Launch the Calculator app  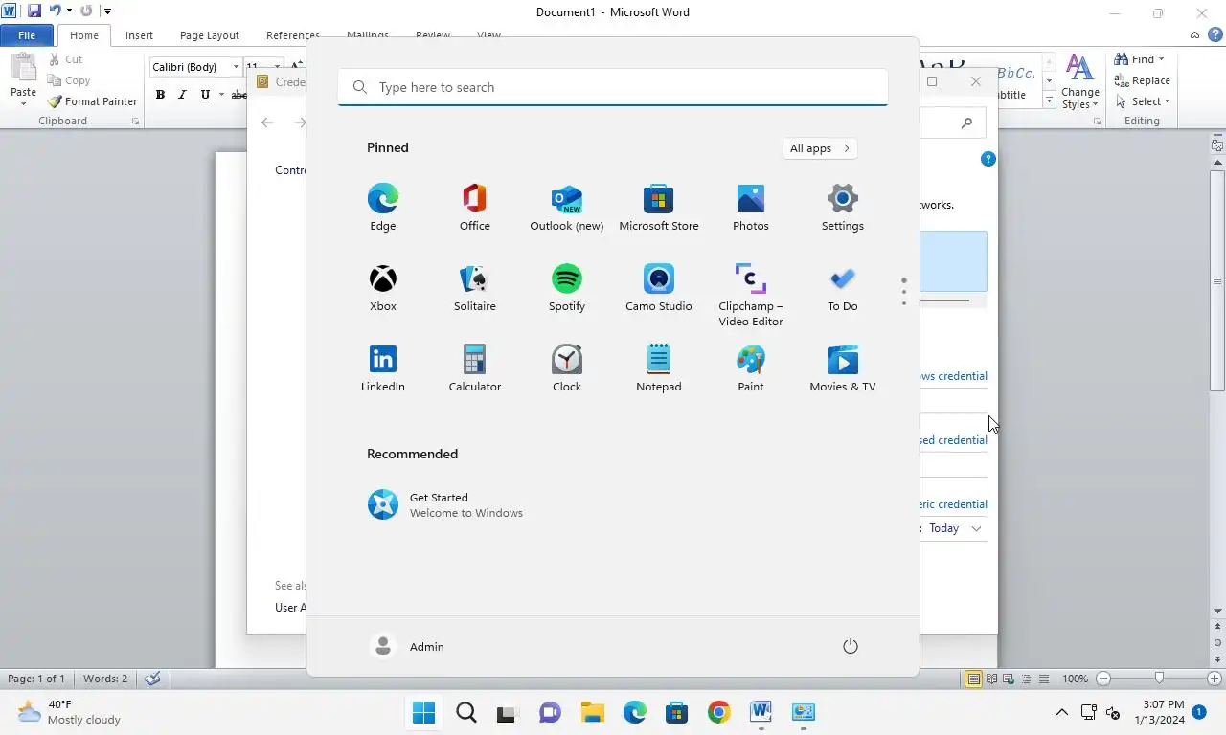tap(475, 368)
